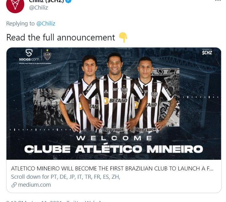Click the Betano logo on the center jersey

[115, 101]
